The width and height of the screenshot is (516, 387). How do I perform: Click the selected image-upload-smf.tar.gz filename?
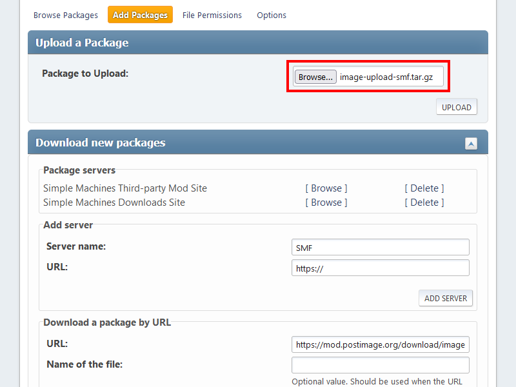click(386, 77)
